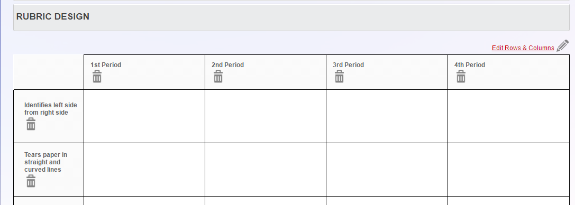Screen dimensions: 575x205
Task: Click the pencil edit icon
Action: click(562, 46)
